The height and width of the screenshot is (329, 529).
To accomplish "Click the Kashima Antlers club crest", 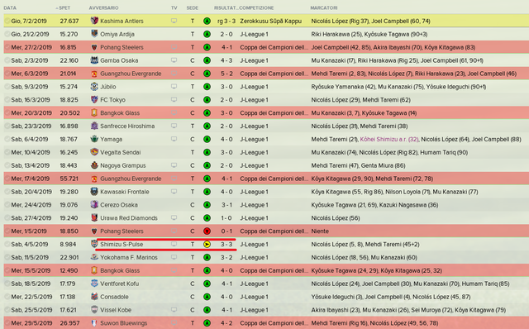I will (94, 21).
